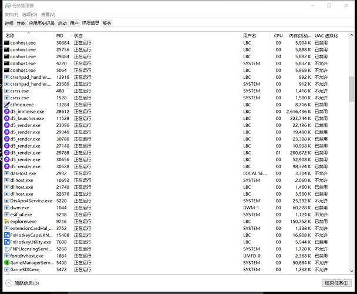Click the extensionCardHal icon
This screenshot has width=357, height=294.
click(x=6, y=228)
